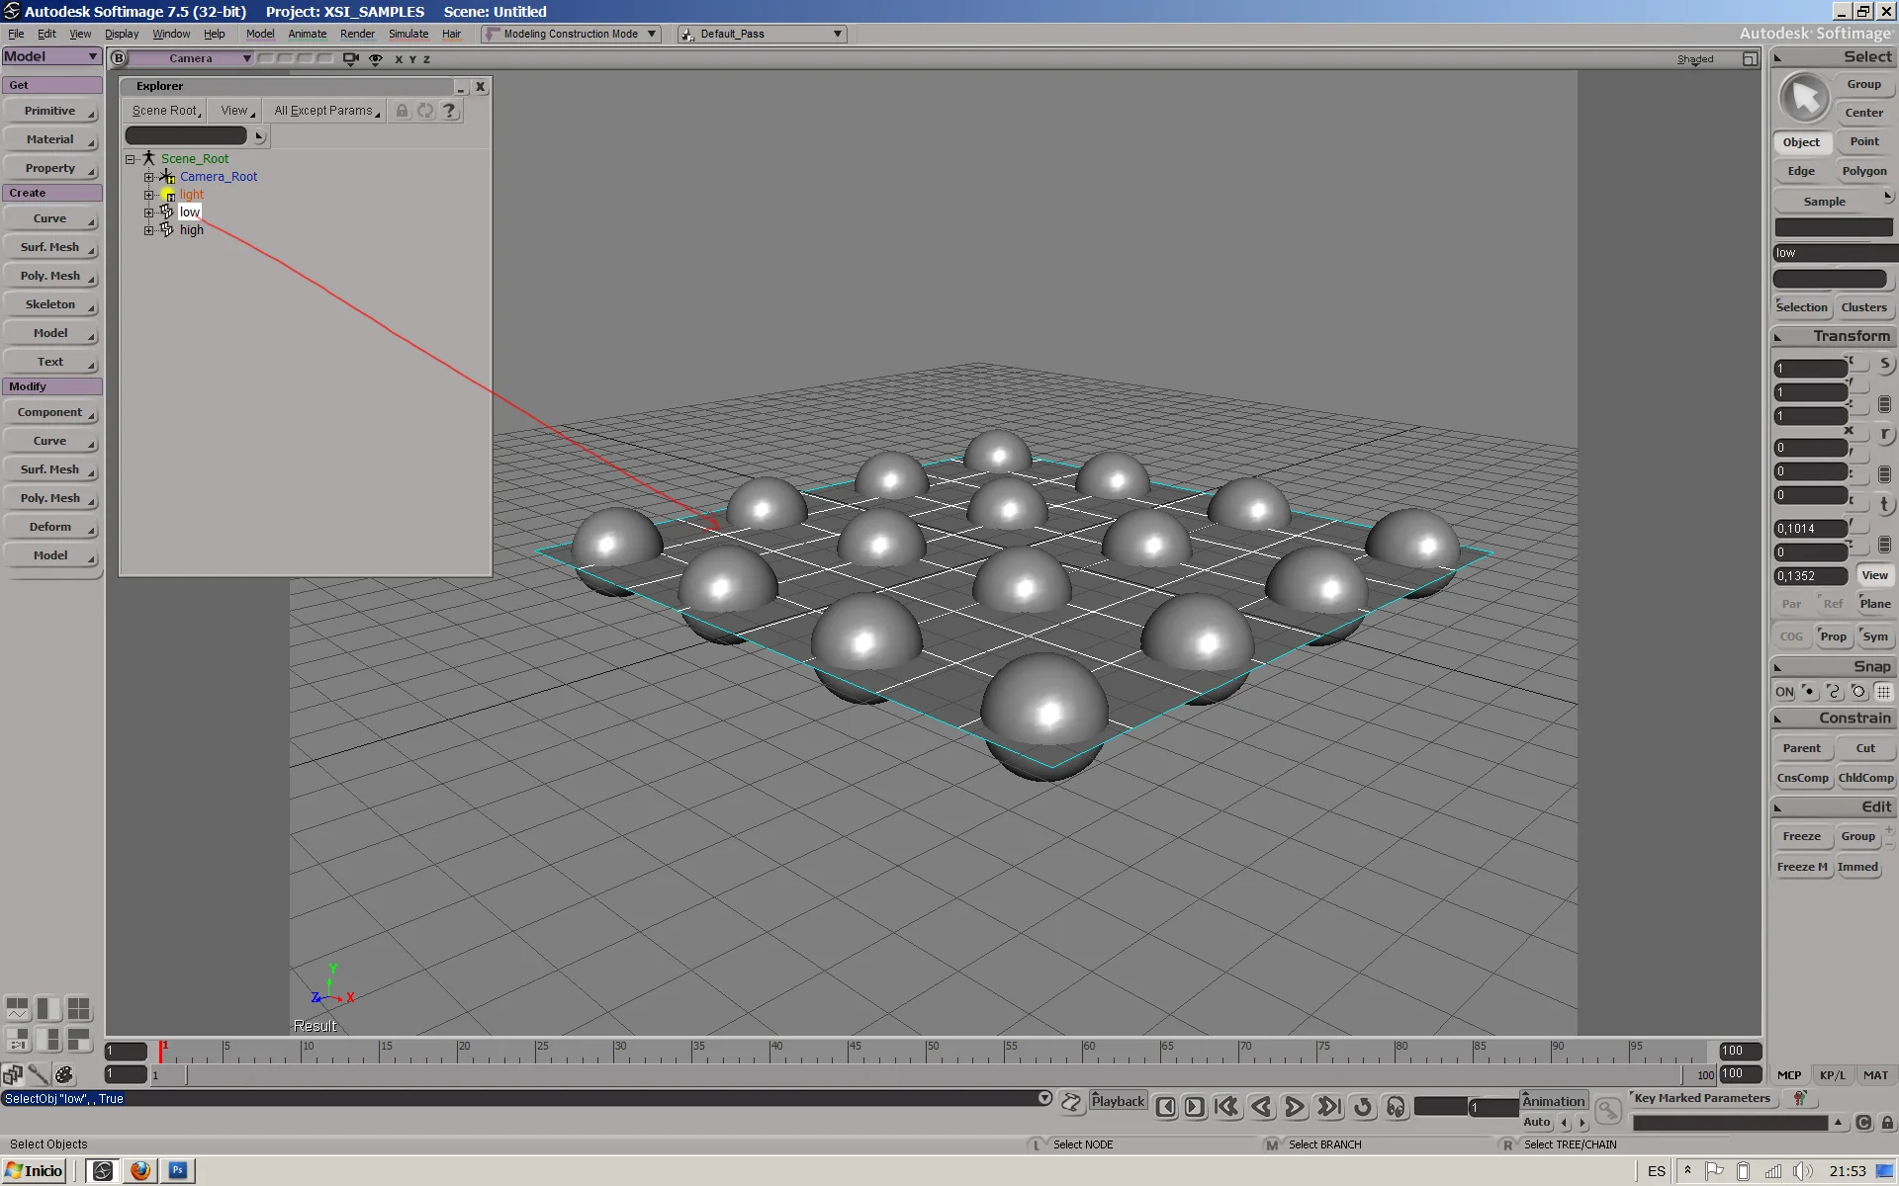The image size is (1899, 1186).
Task: Toggle the loop playback icon
Action: [x=1363, y=1107]
